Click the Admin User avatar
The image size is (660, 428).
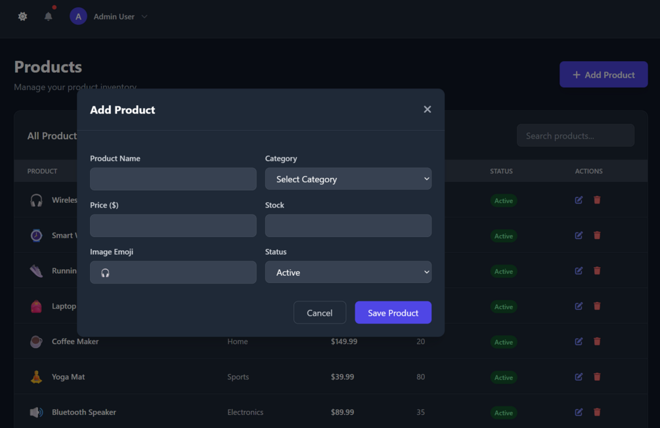point(78,16)
